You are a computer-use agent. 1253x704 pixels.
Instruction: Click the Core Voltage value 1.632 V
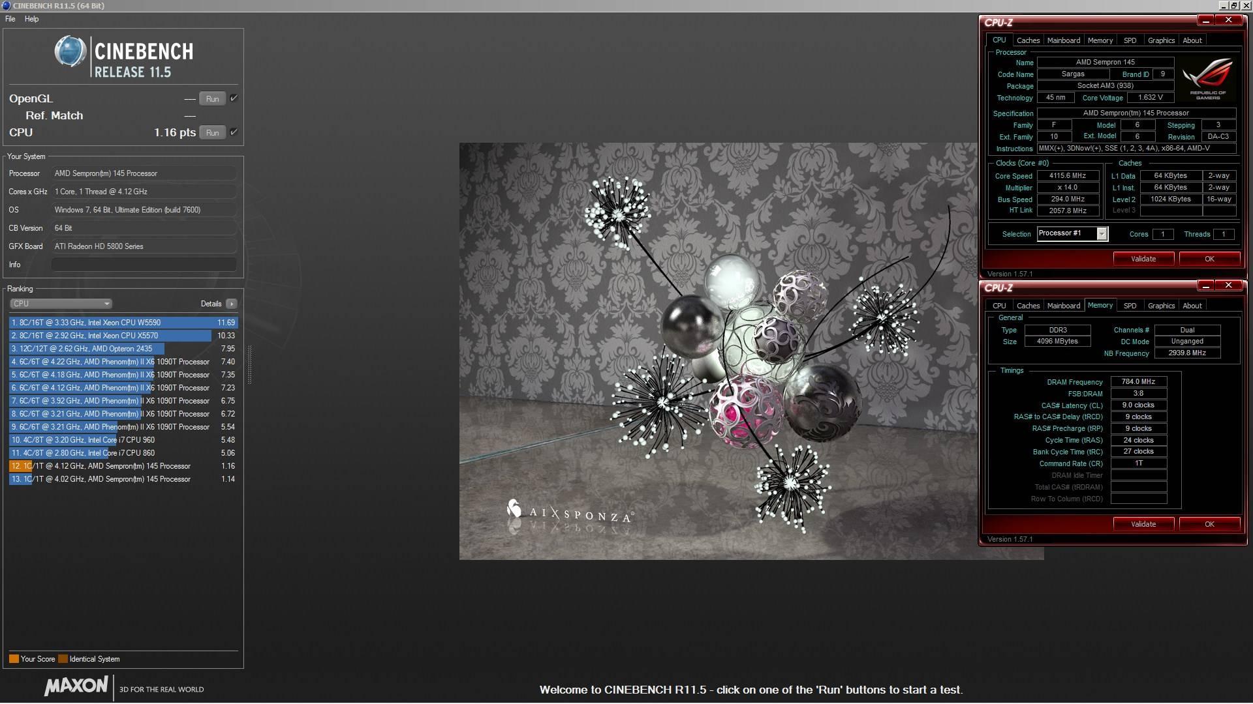point(1150,98)
